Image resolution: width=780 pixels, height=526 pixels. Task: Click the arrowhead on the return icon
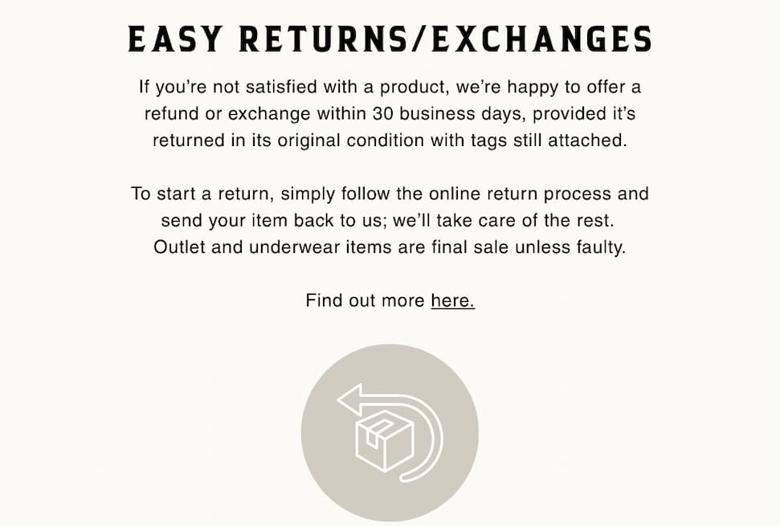click(x=349, y=399)
